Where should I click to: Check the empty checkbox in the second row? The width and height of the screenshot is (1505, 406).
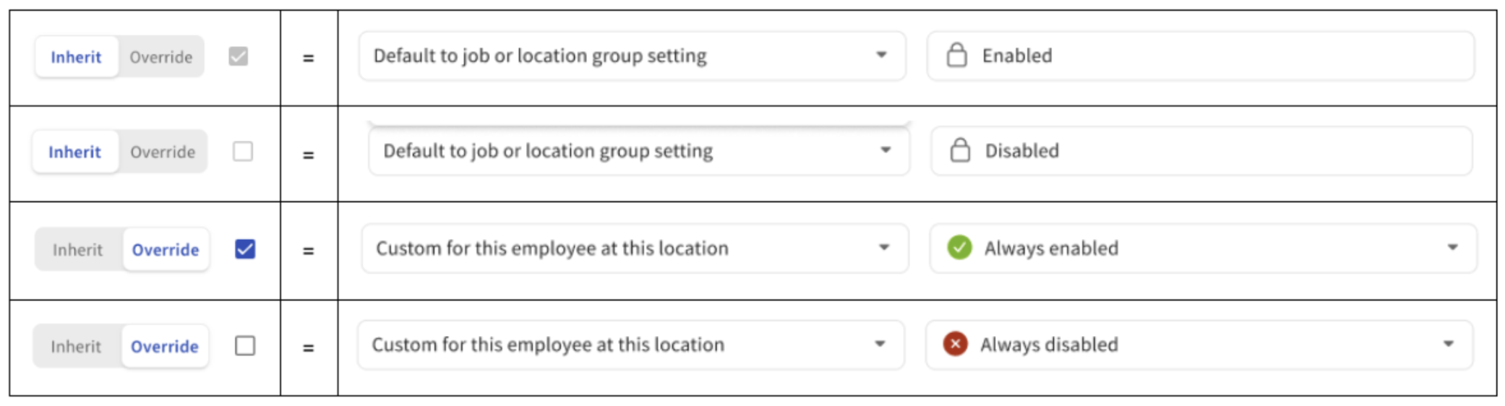(x=243, y=151)
